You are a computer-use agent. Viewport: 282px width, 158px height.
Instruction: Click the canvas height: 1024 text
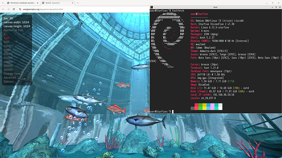tap(17, 26)
